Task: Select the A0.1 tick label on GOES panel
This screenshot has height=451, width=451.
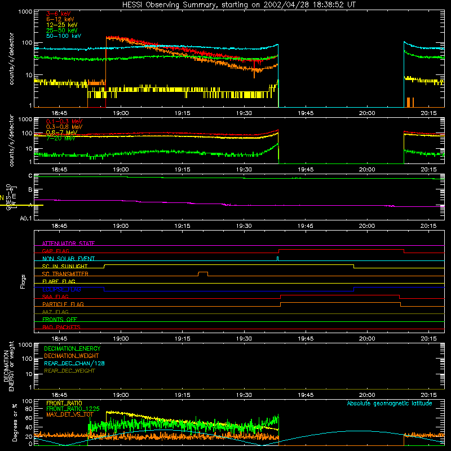Action: click(25, 218)
